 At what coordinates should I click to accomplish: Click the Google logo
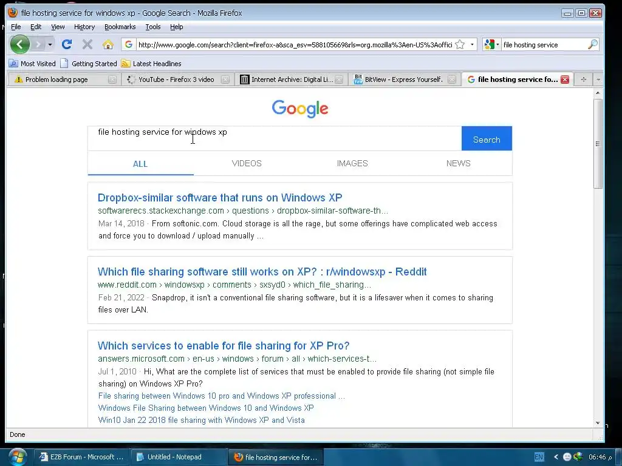click(x=300, y=109)
